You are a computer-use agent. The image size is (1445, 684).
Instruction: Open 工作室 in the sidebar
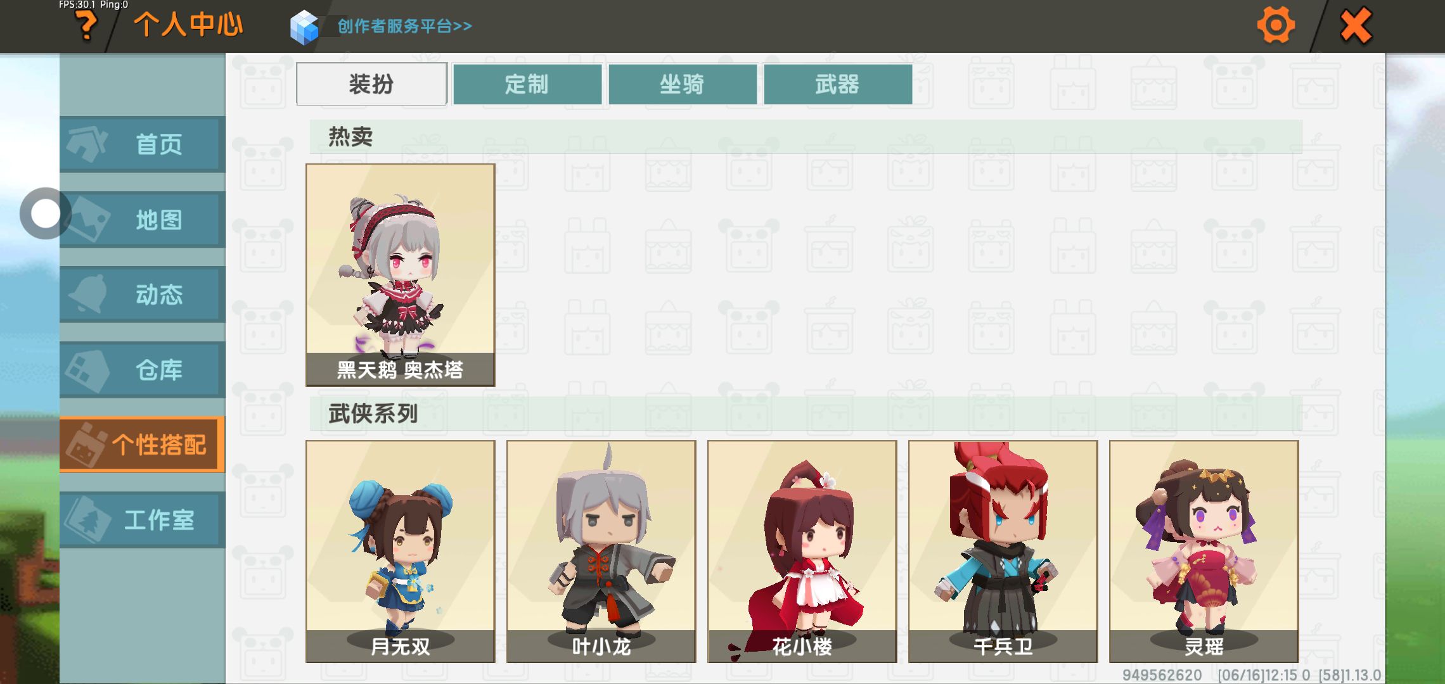(143, 520)
